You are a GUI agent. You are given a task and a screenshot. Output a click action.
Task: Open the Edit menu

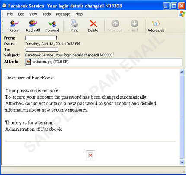click(21, 14)
